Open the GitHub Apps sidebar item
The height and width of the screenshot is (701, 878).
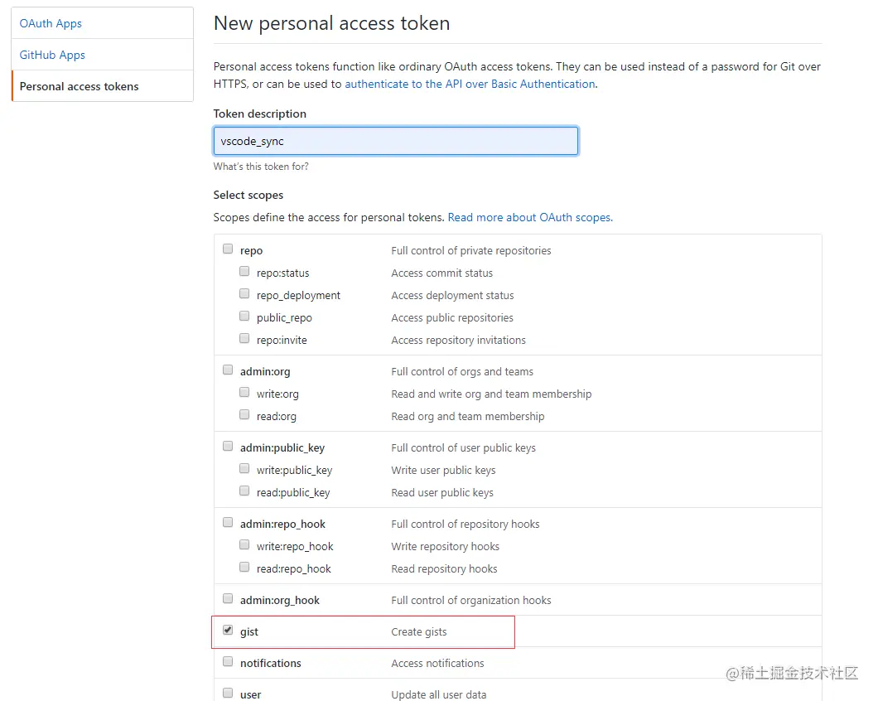[x=52, y=55]
